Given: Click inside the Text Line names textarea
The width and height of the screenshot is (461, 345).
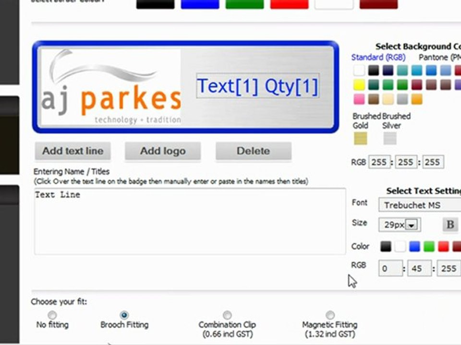Looking at the screenshot, I should (x=190, y=221).
